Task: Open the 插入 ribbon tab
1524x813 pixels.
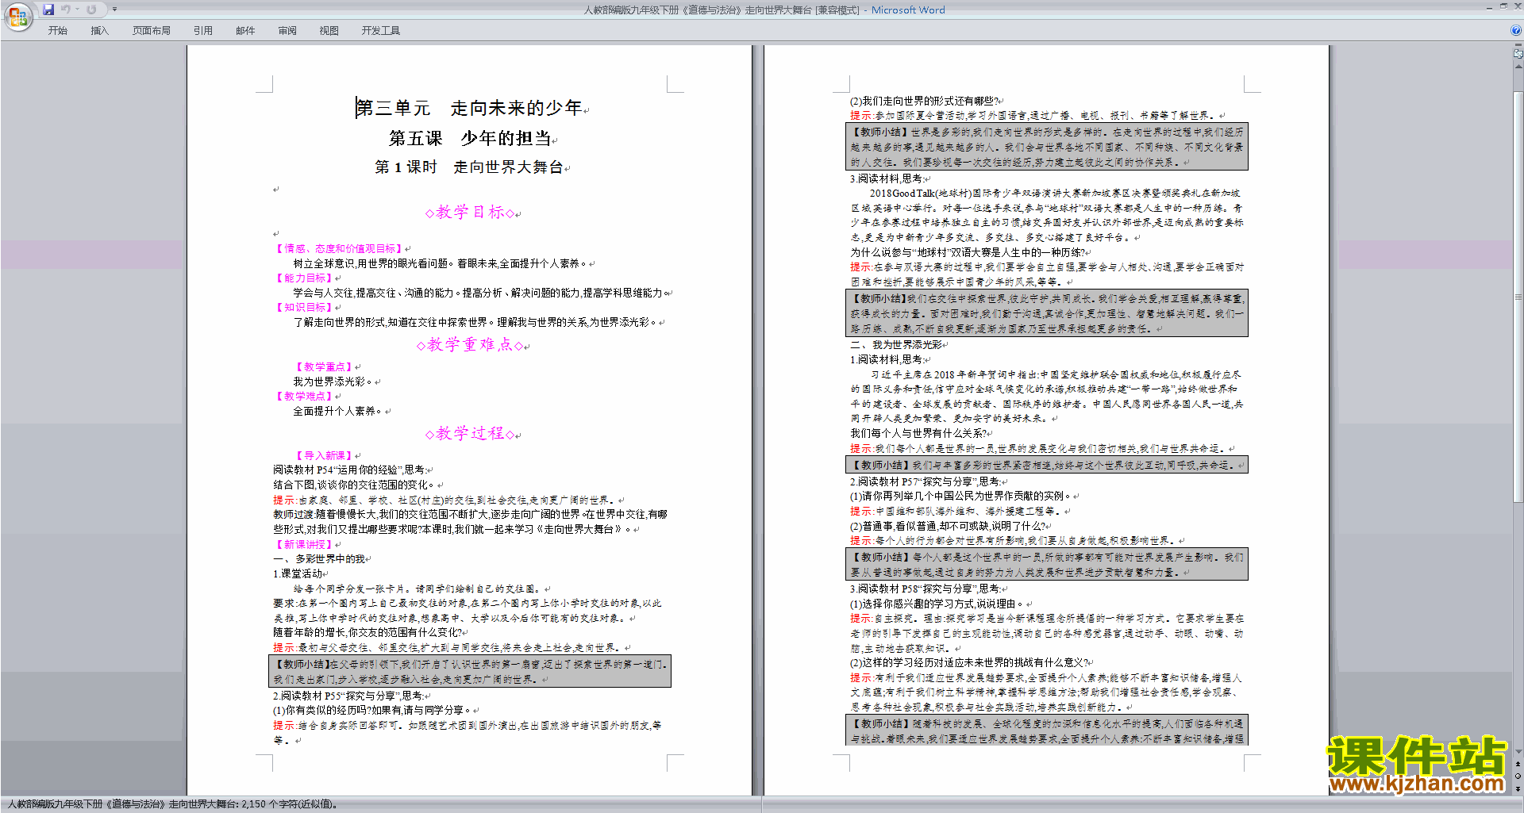Action: coord(99,31)
